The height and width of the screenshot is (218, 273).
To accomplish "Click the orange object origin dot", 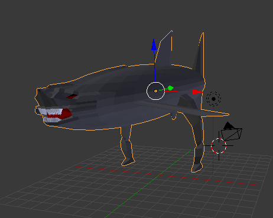I will 156,91.
